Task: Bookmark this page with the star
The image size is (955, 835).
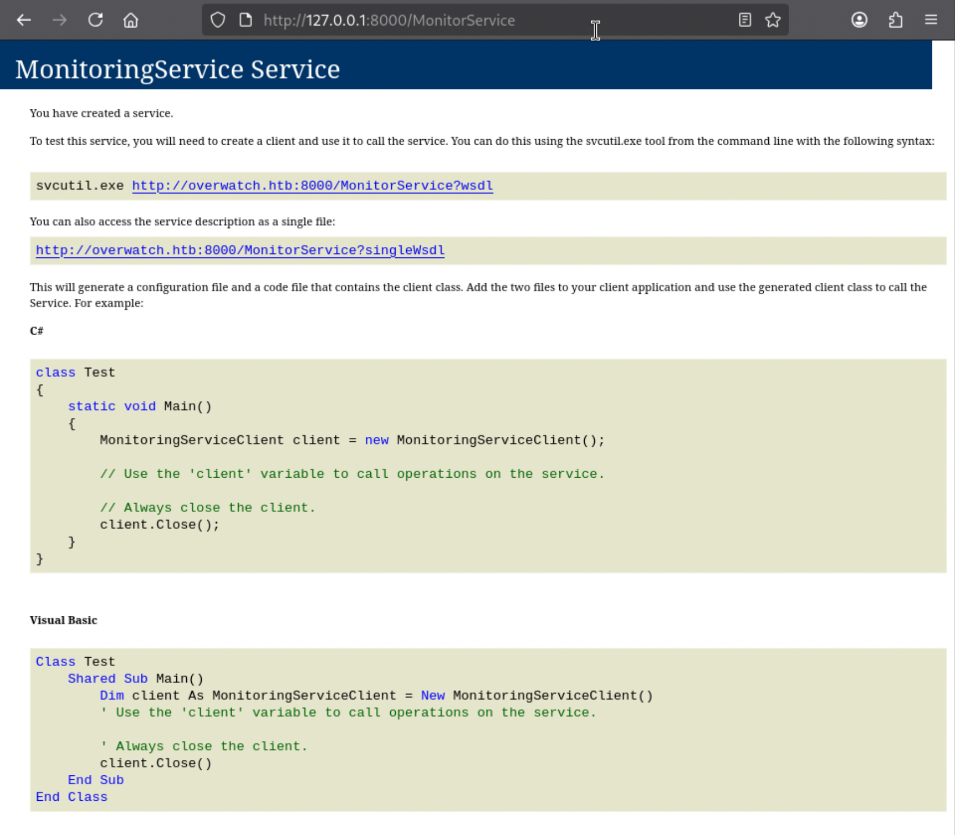Action: 773,20
